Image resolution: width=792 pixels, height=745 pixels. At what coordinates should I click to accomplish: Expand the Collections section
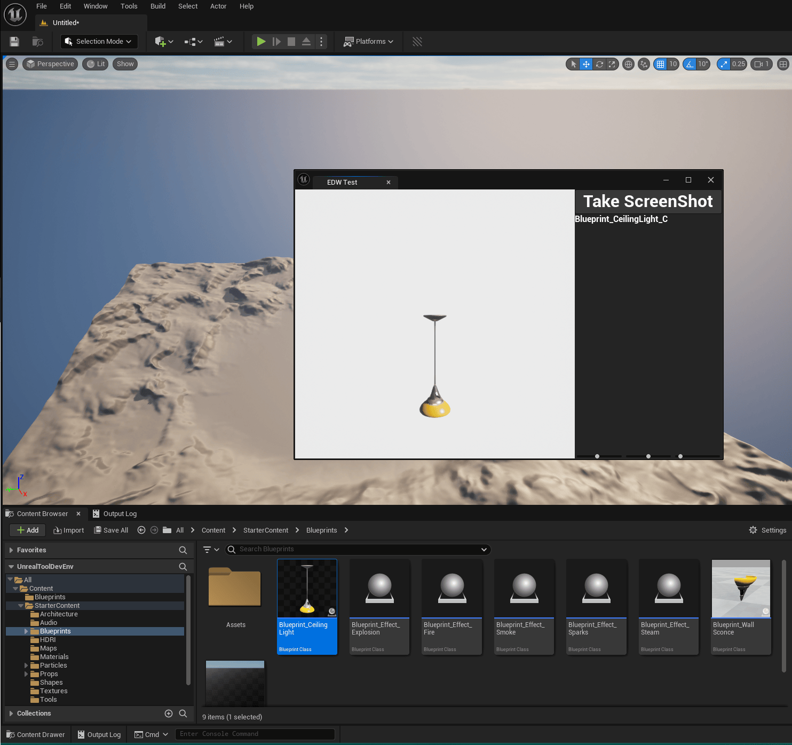(11, 714)
